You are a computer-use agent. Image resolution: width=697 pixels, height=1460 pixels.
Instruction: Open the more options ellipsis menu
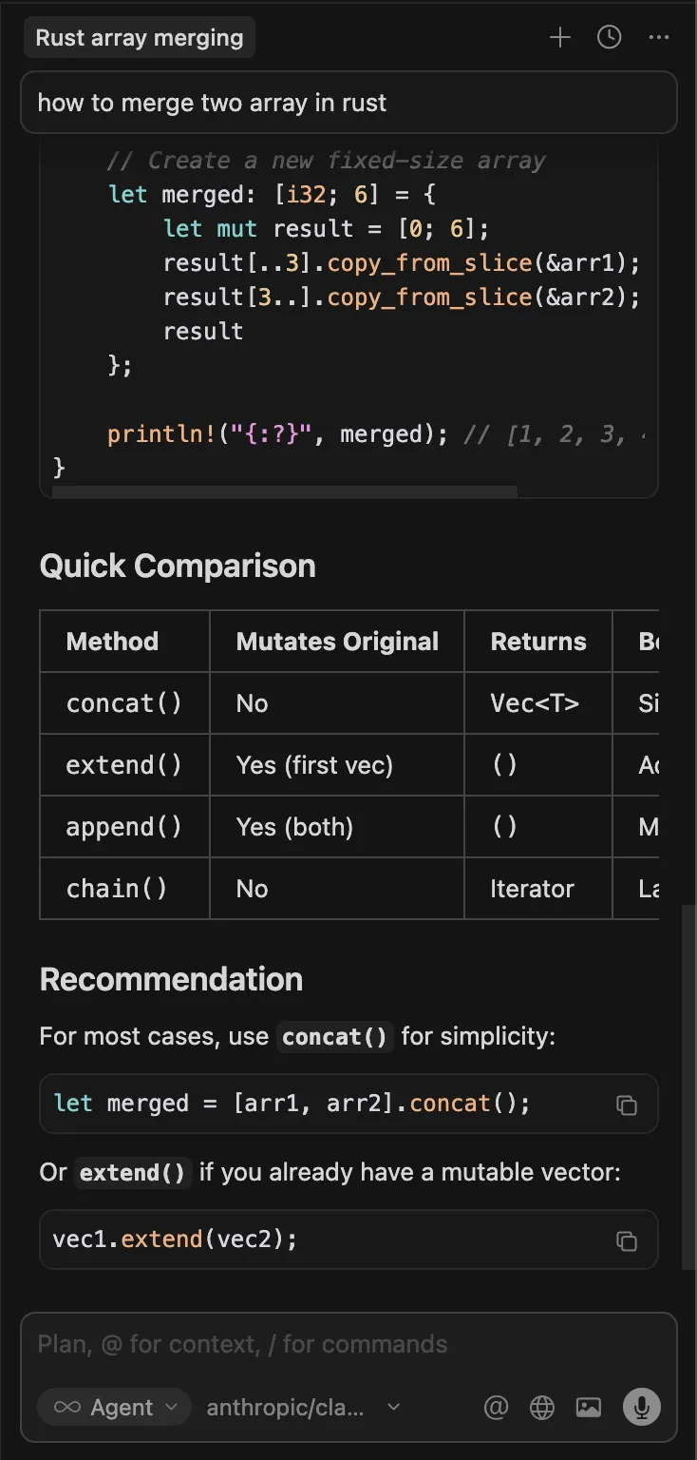point(659,38)
